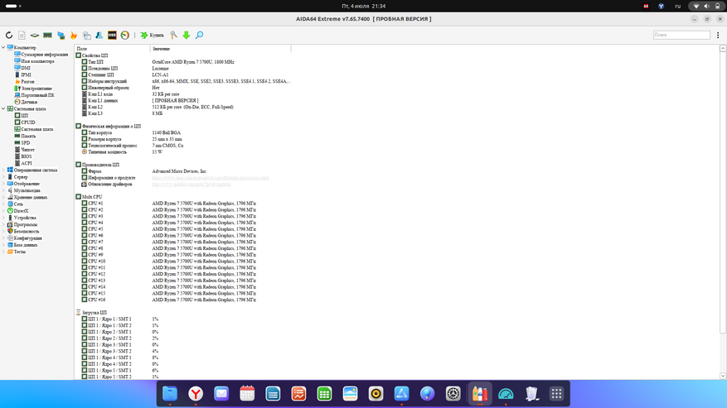This screenshot has width=727, height=408.
Task: Click the ru keyboard layout indicator
Action: coord(678,6)
